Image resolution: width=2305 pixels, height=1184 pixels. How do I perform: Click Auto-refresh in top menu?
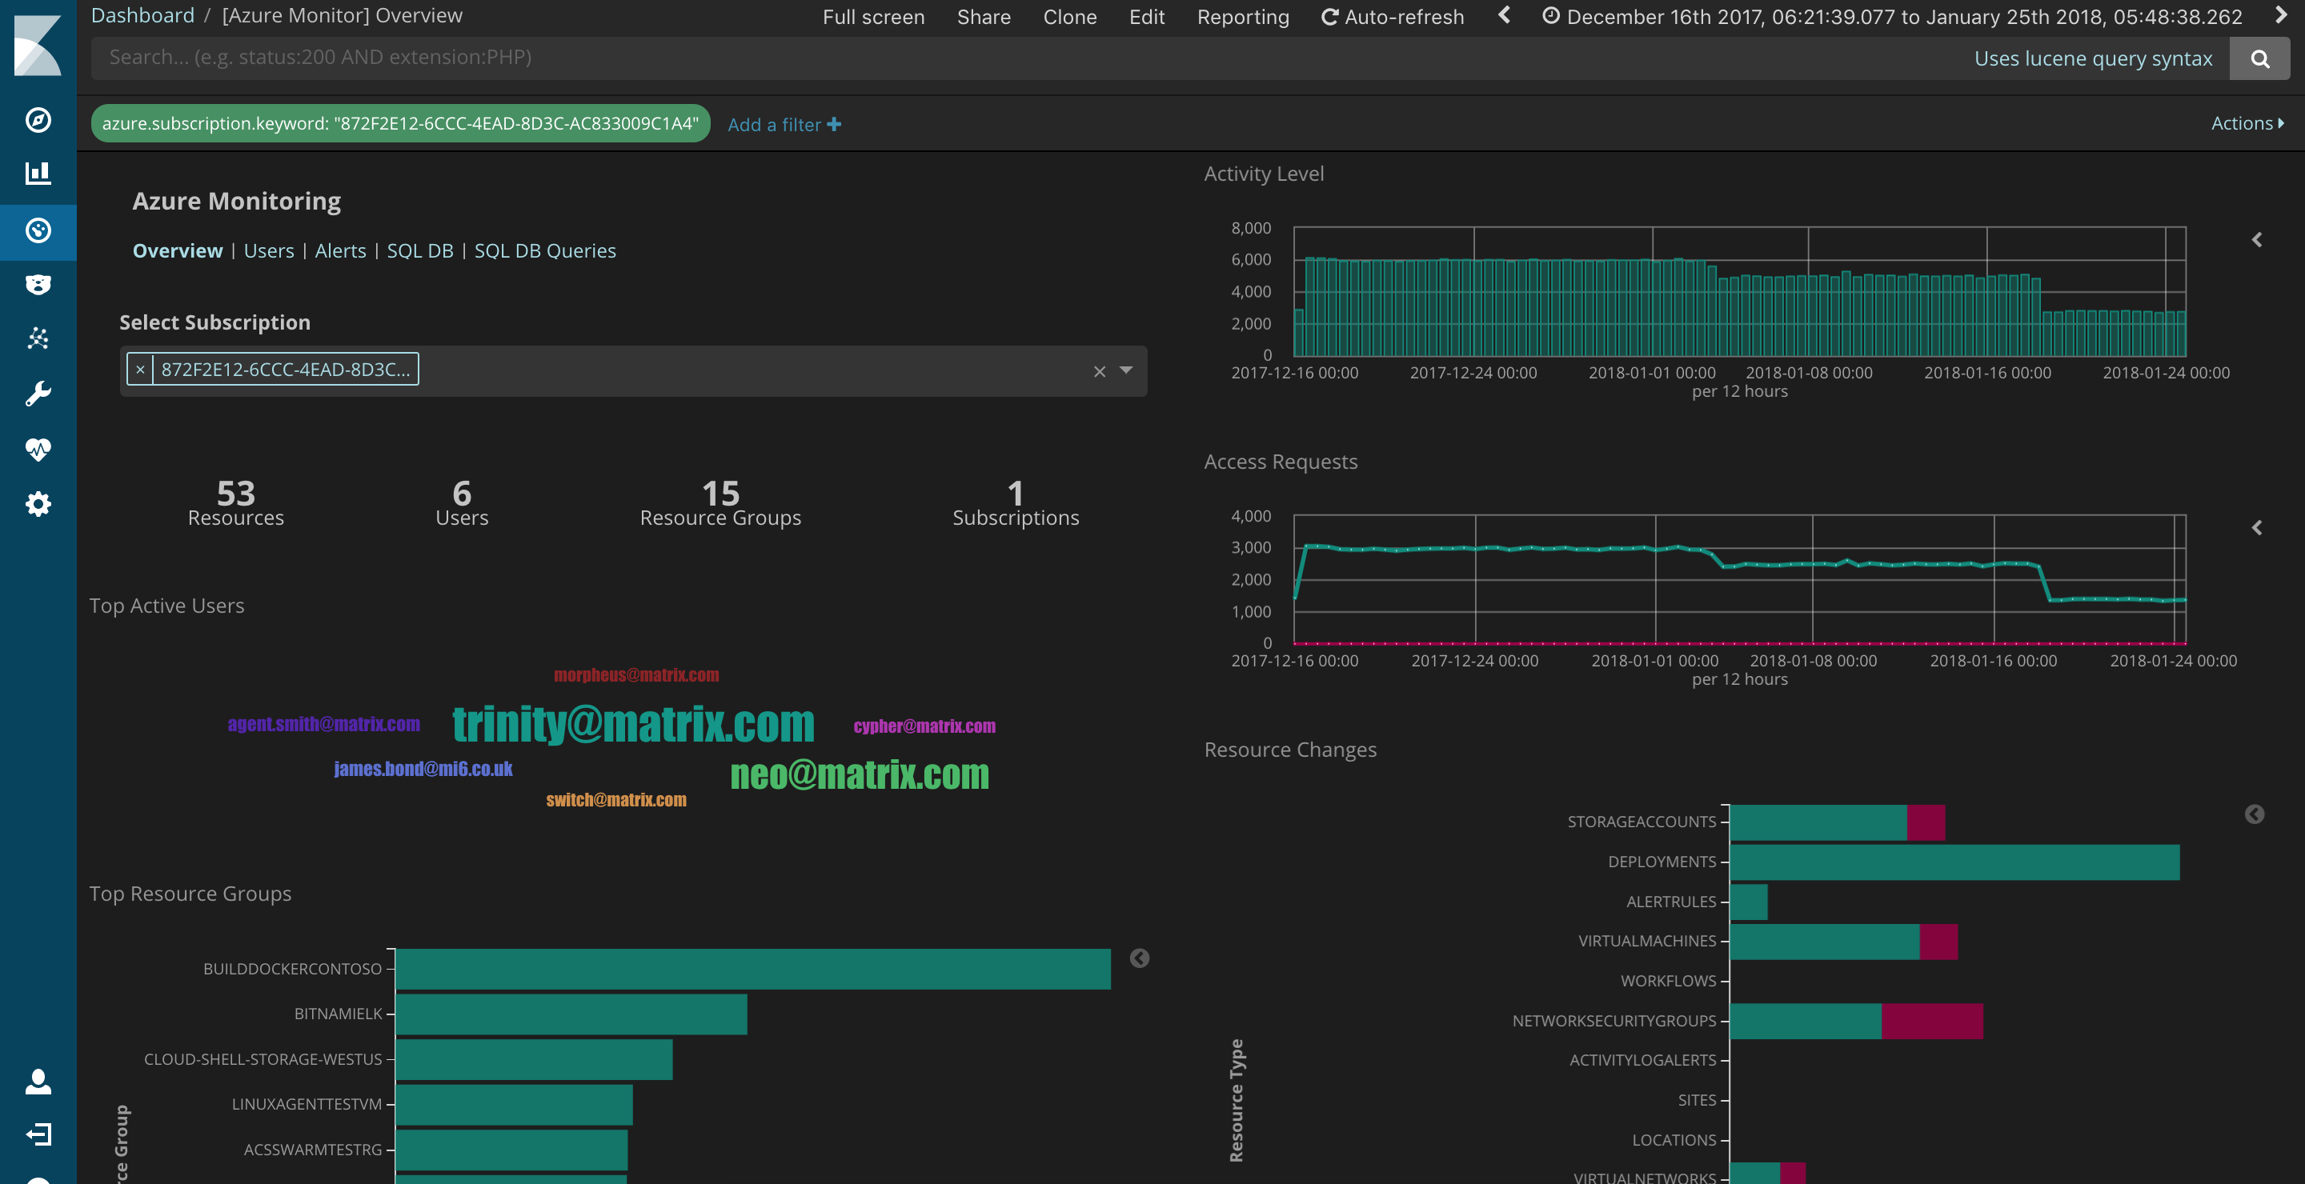point(1393,17)
